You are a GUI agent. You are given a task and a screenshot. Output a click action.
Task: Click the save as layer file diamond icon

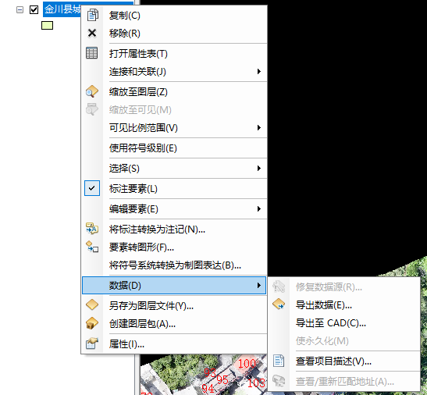tap(92, 304)
